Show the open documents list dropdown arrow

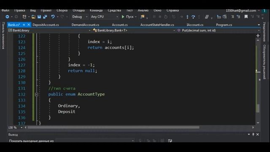coord(259,25)
